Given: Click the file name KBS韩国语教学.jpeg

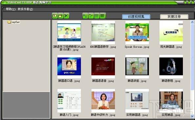Looking at the screenshot, I should pos(103,47).
